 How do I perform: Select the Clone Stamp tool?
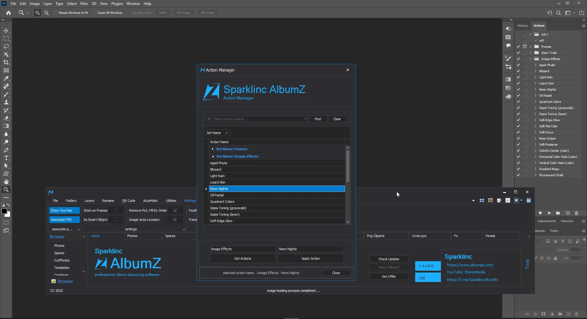pos(6,102)
